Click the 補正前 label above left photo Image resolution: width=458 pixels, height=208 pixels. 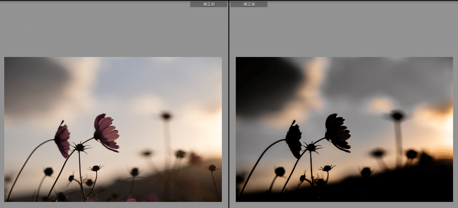tap(209, 4)
